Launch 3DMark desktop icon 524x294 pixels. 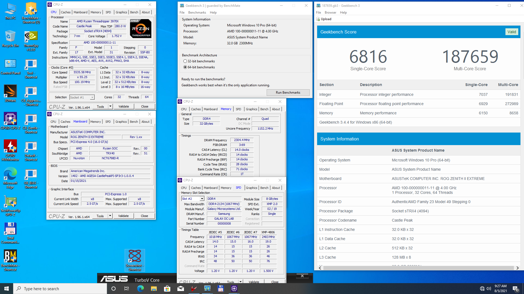tap(10, 94)
